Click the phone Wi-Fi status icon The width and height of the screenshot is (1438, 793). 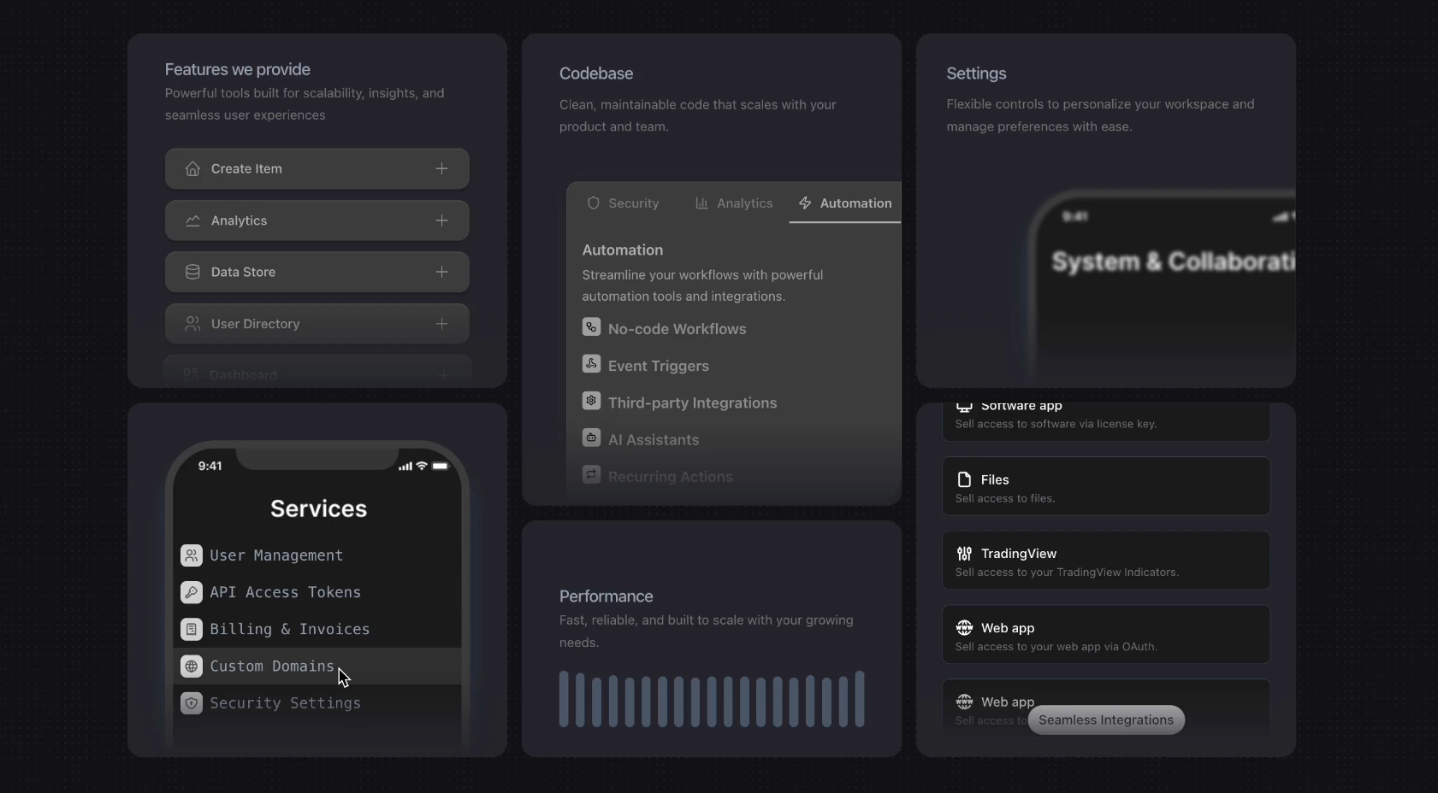[422, 466]
